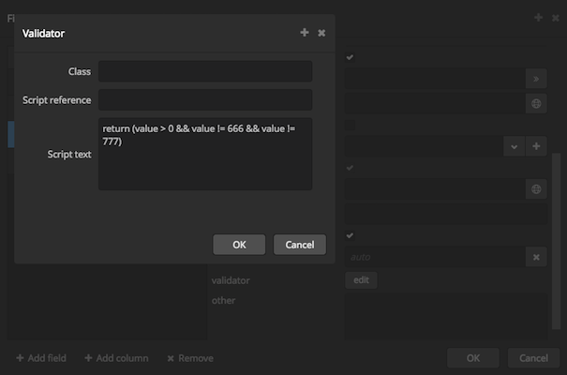
Task: Toggle the topmost checkmark checkbox in background panel
Action: coord(350,57)
